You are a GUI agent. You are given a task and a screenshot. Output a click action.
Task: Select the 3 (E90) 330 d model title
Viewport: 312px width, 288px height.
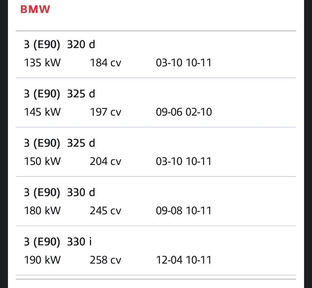(x=59, y=192)
